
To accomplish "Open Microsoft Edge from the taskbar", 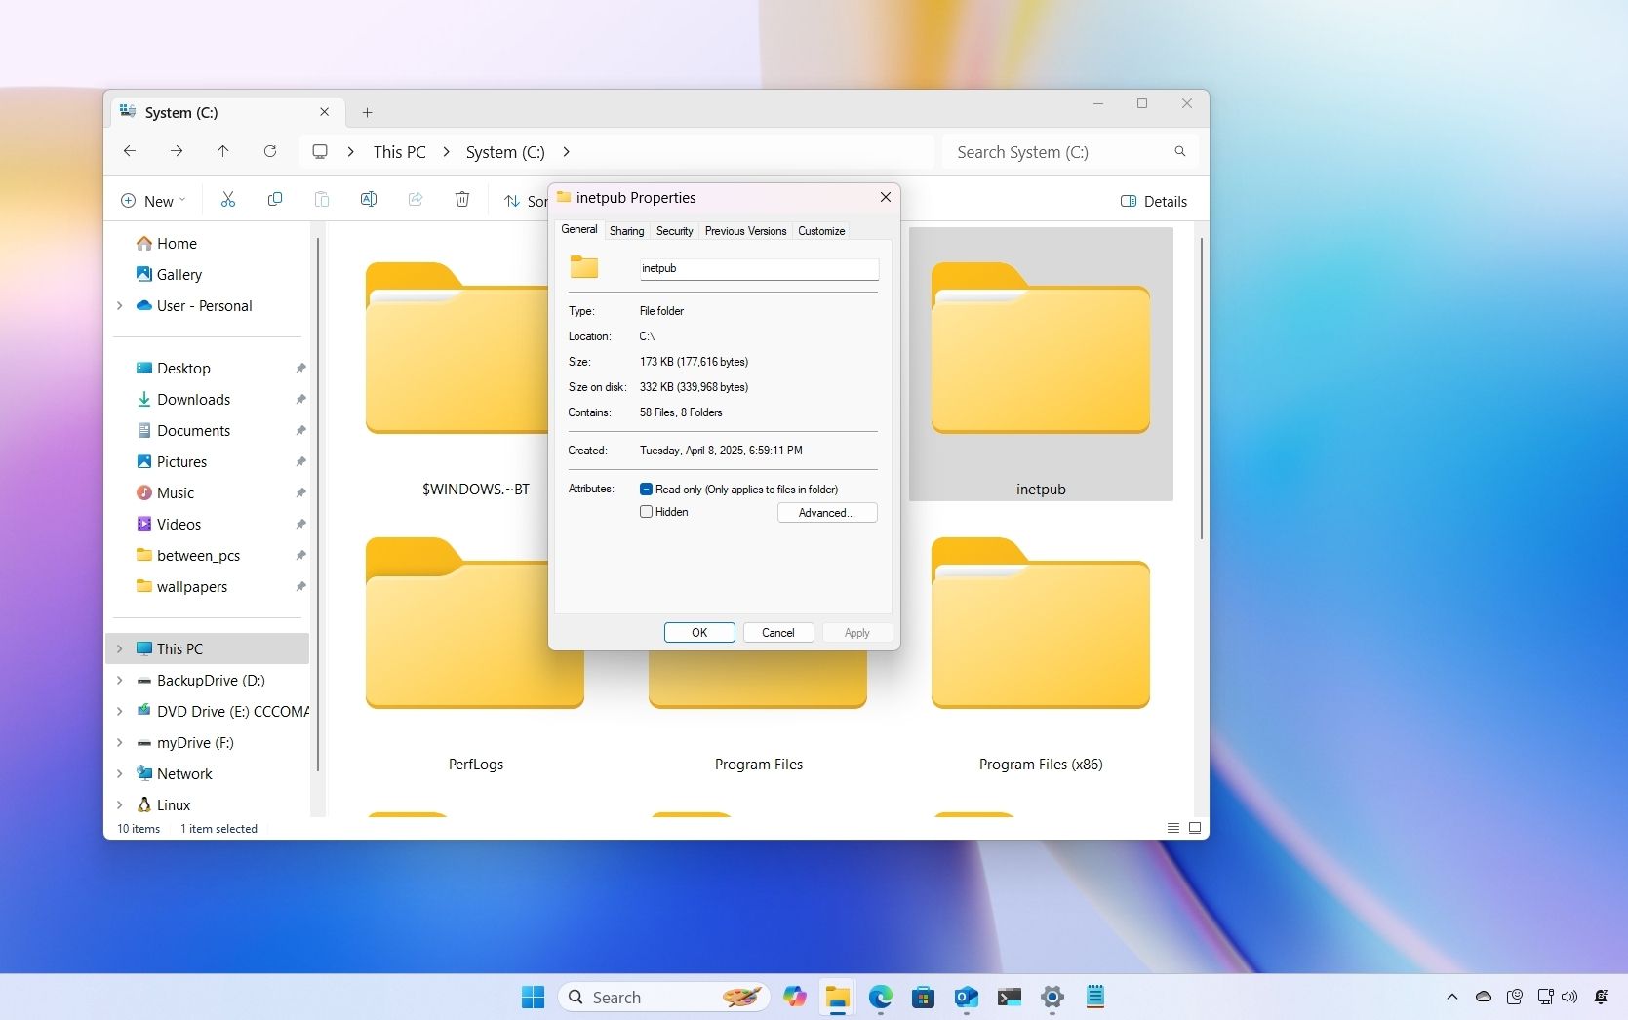I will click(881, 997).
